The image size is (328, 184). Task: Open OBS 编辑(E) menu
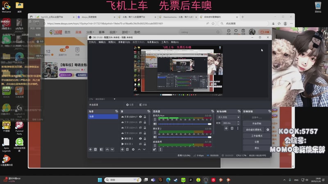[102, 42]
